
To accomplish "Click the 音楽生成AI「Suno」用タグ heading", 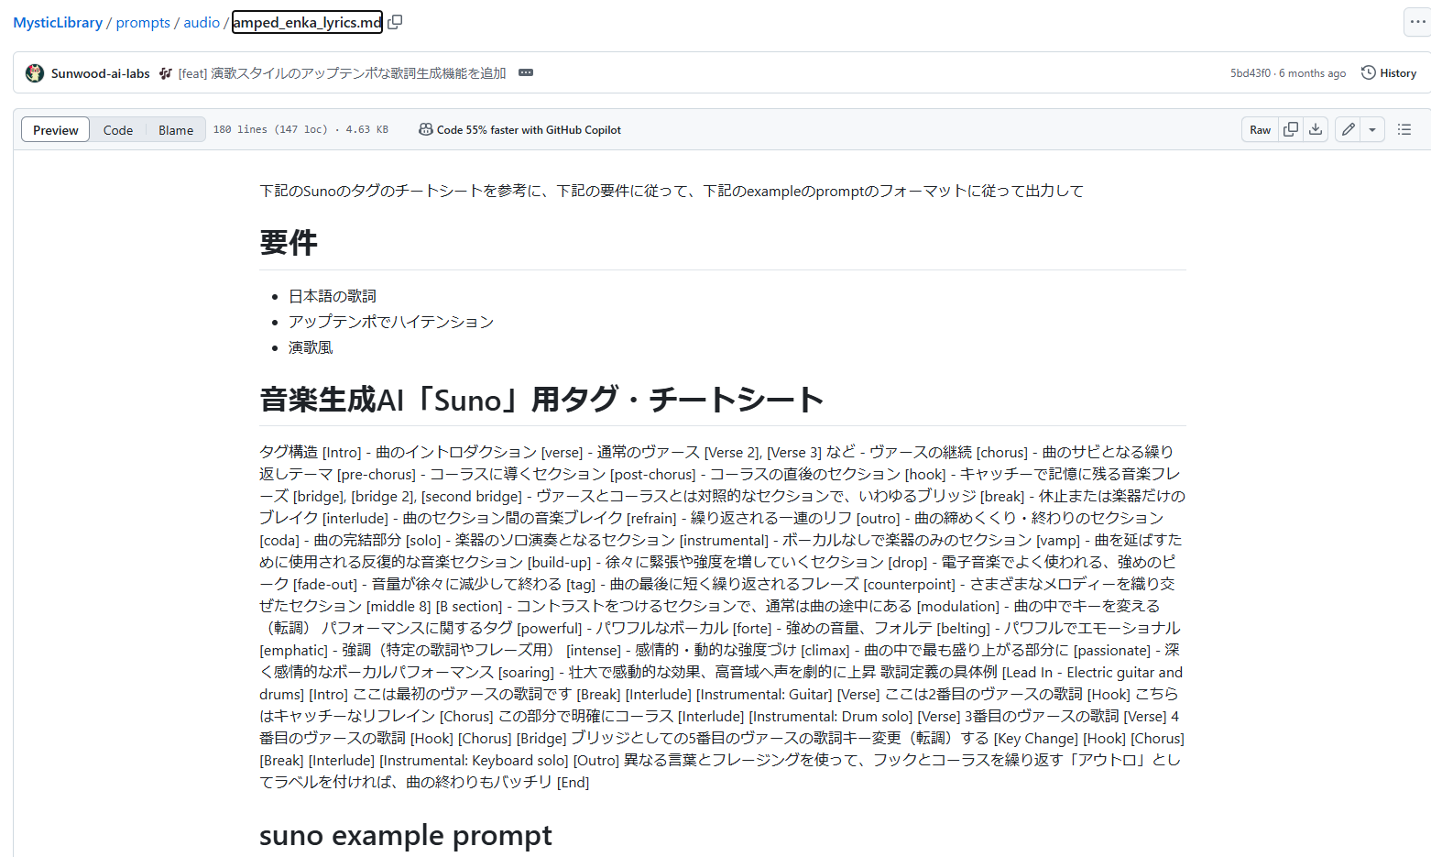I will point(541,400).
